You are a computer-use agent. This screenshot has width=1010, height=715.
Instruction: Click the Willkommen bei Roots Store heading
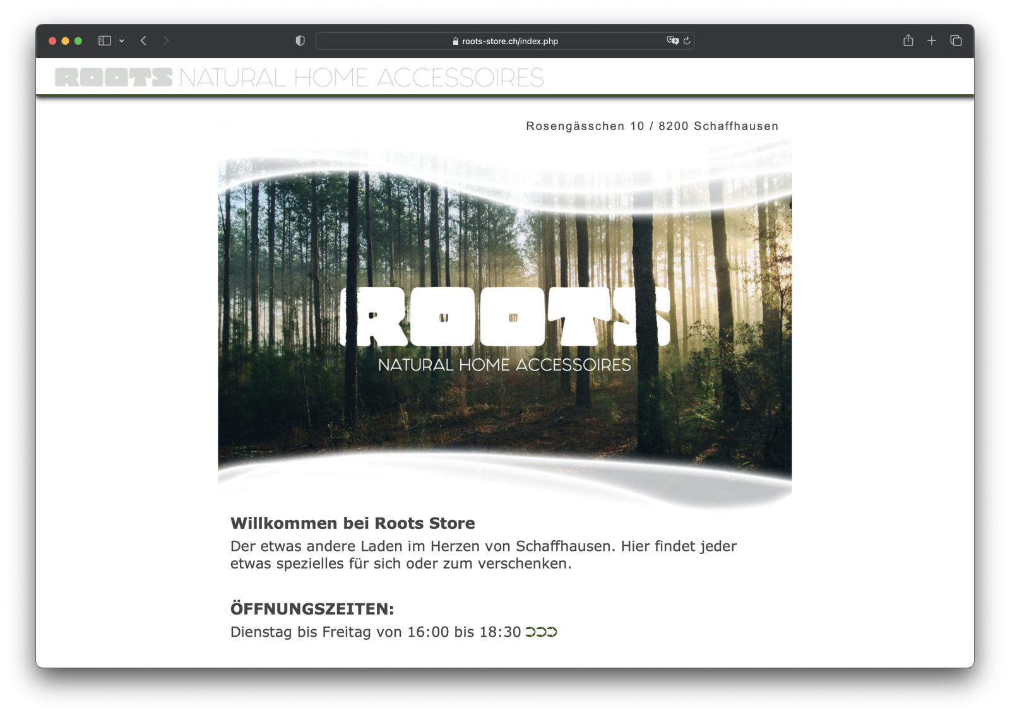352,523
